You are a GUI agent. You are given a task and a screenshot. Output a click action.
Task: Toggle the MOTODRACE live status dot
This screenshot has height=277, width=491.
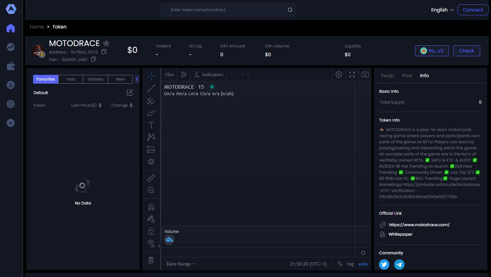click(x=212, y=87)
